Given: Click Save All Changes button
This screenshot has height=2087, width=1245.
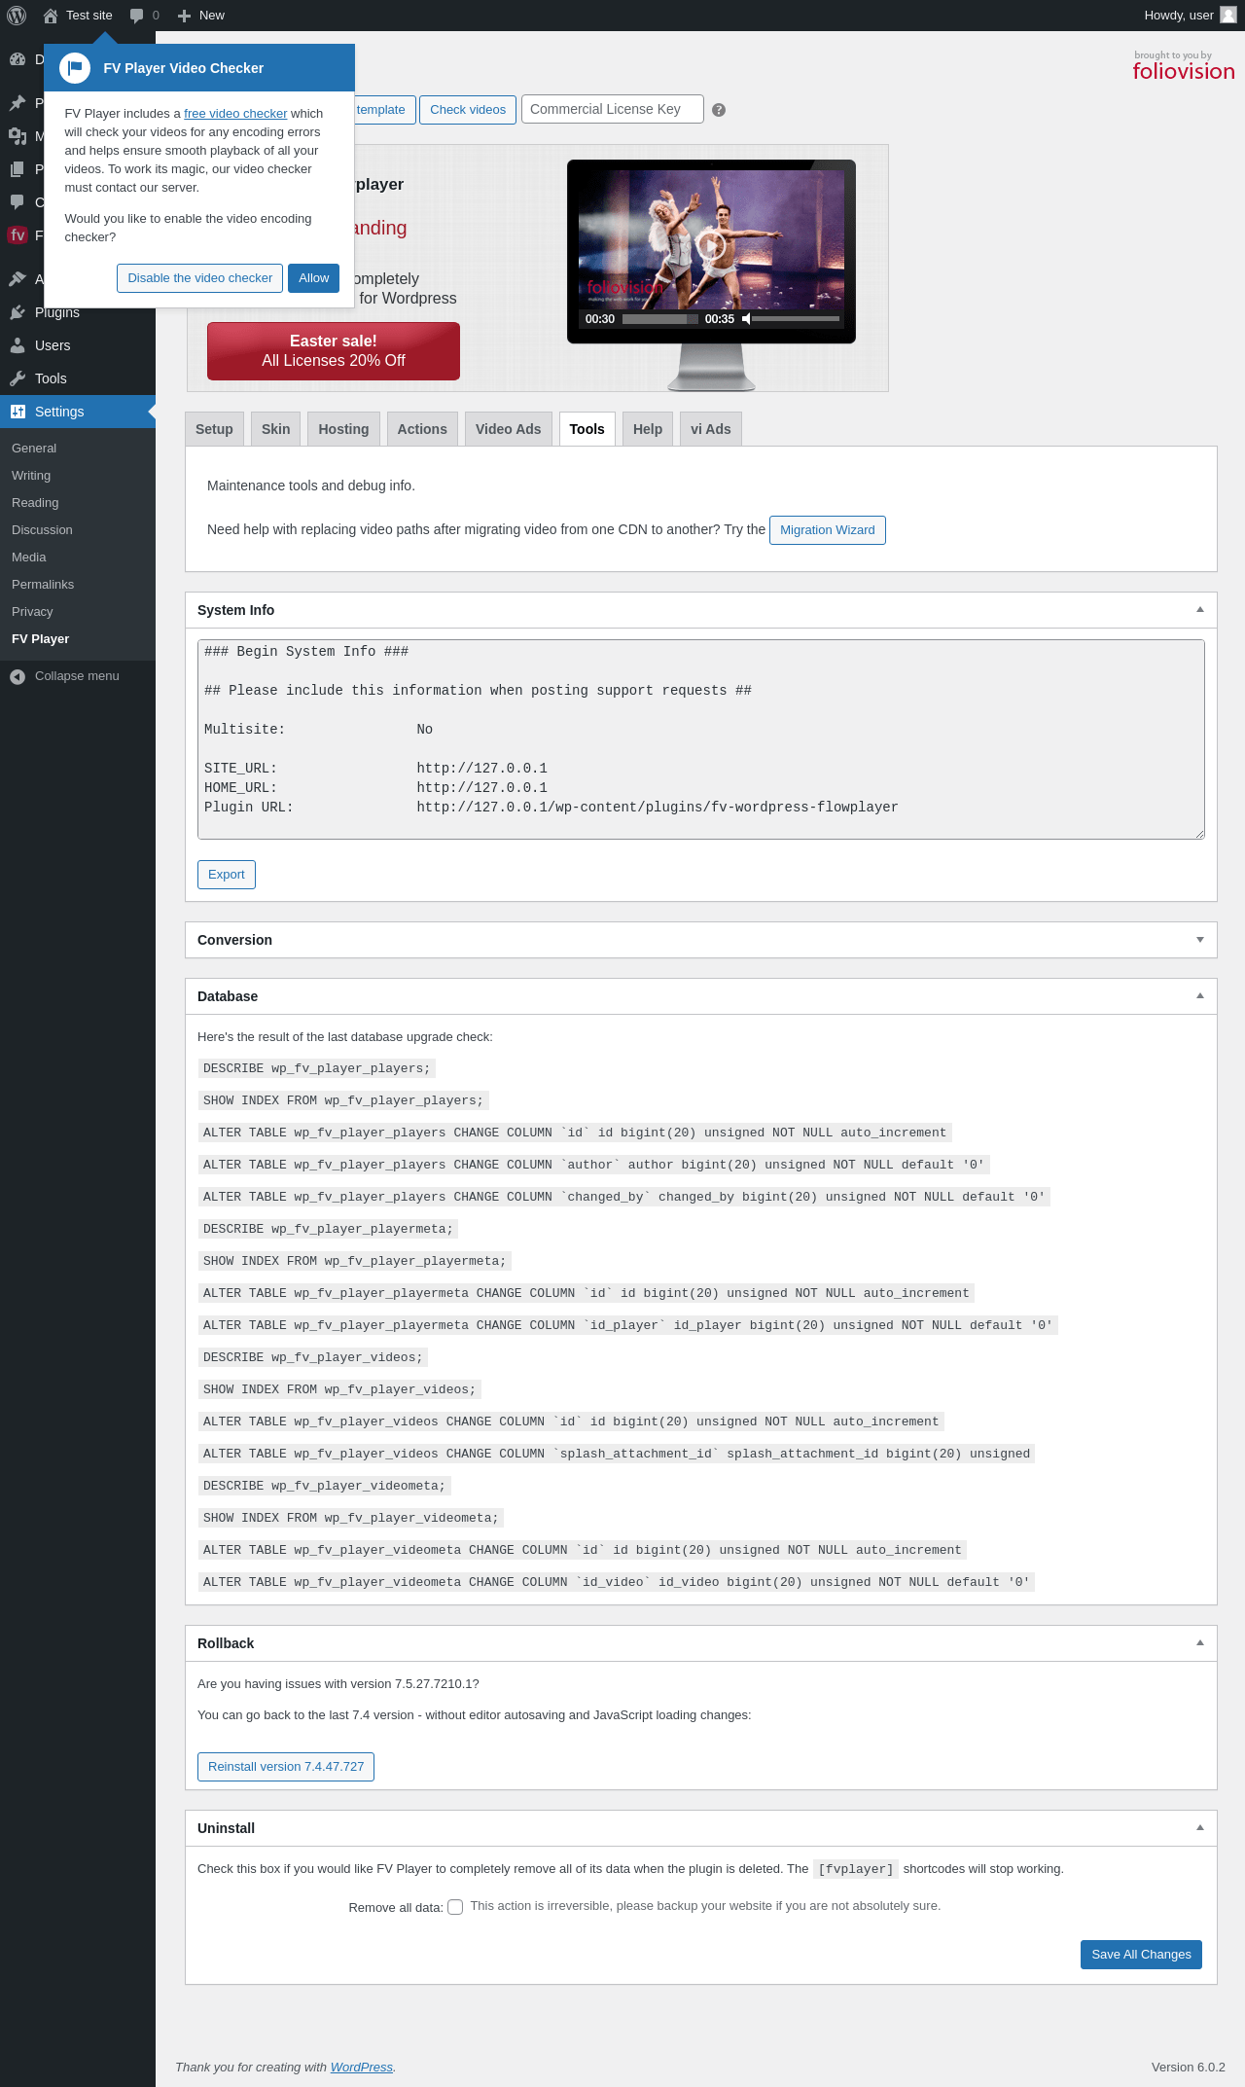Looking at the screenshot, I should pyautogui.click(x=1141, y=1955).
